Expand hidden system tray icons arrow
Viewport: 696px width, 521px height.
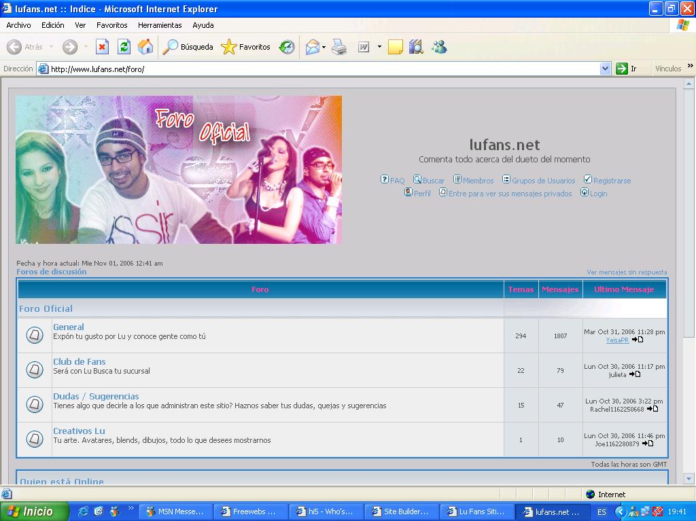pos(620,511)
